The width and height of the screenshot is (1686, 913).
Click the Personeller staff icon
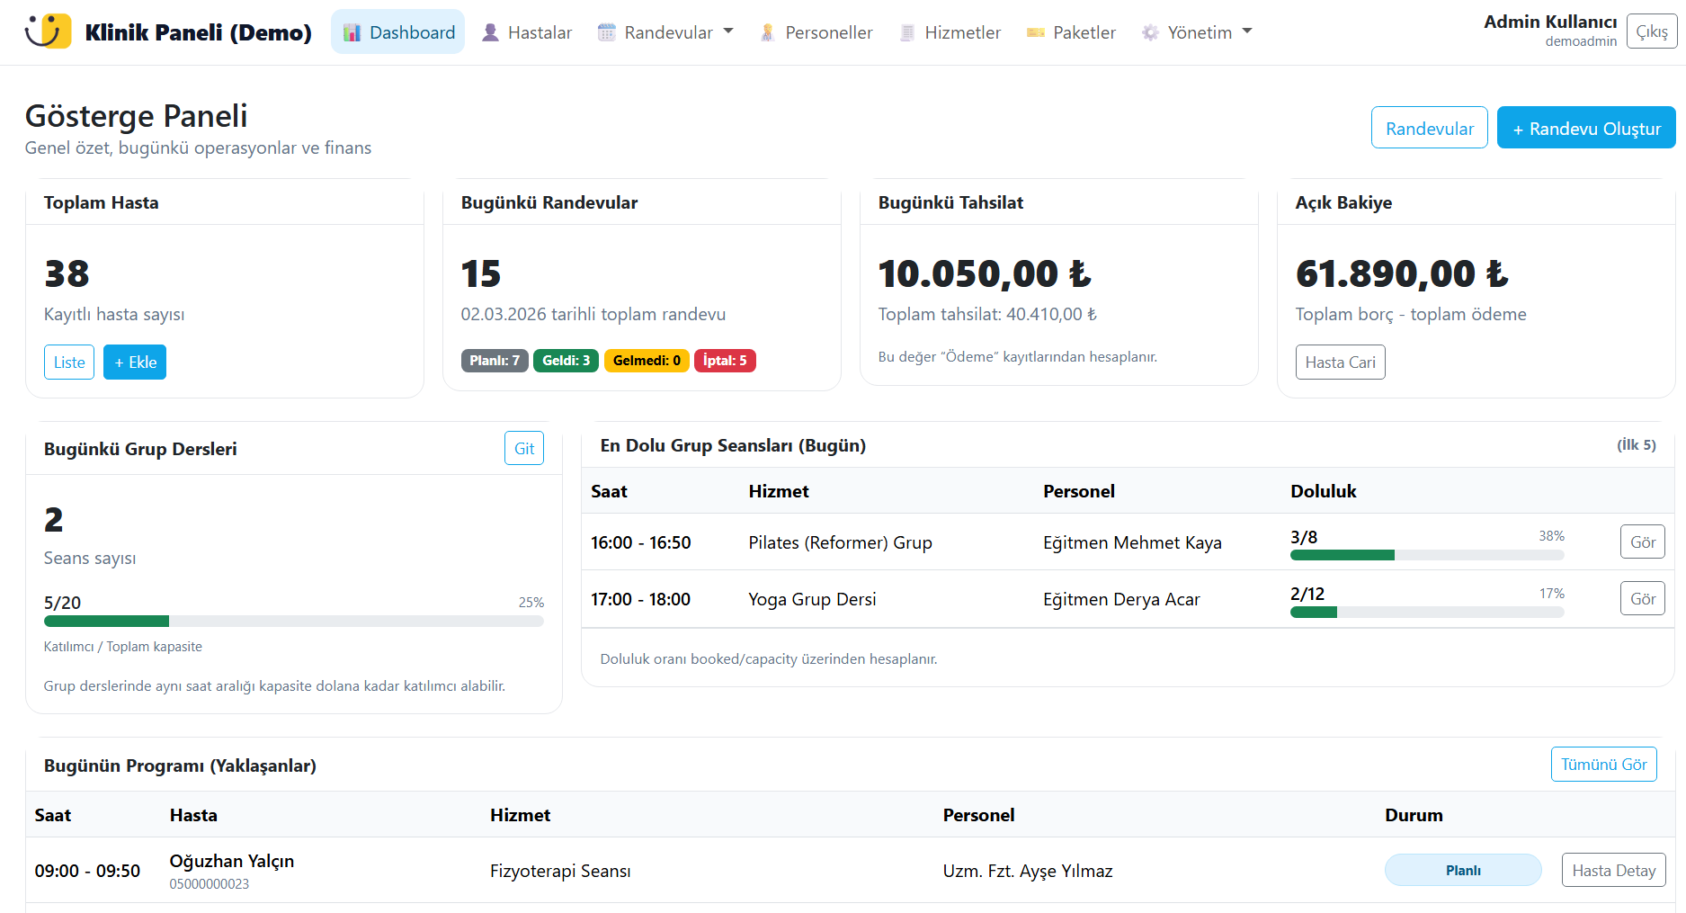(x=767, y=32)
